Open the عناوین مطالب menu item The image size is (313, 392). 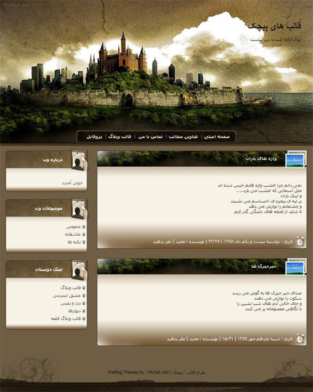coord(183,137)
